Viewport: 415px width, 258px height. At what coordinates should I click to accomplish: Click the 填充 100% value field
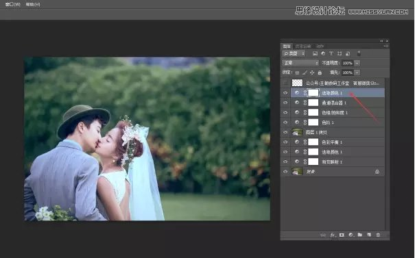click(x=348, y=73)
